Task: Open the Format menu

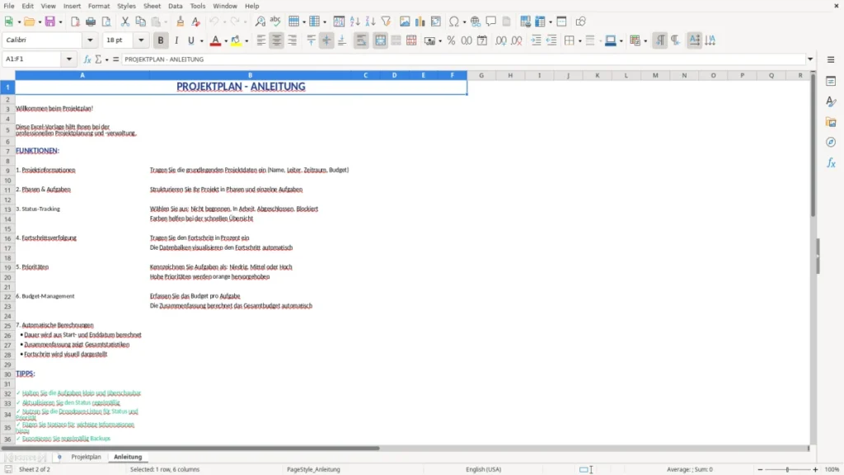Action: pos(99,6)
